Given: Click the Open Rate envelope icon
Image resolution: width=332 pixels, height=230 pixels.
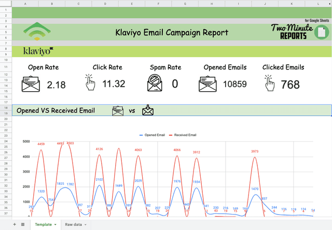Looking at the screenshot, I should pos(31,84).
